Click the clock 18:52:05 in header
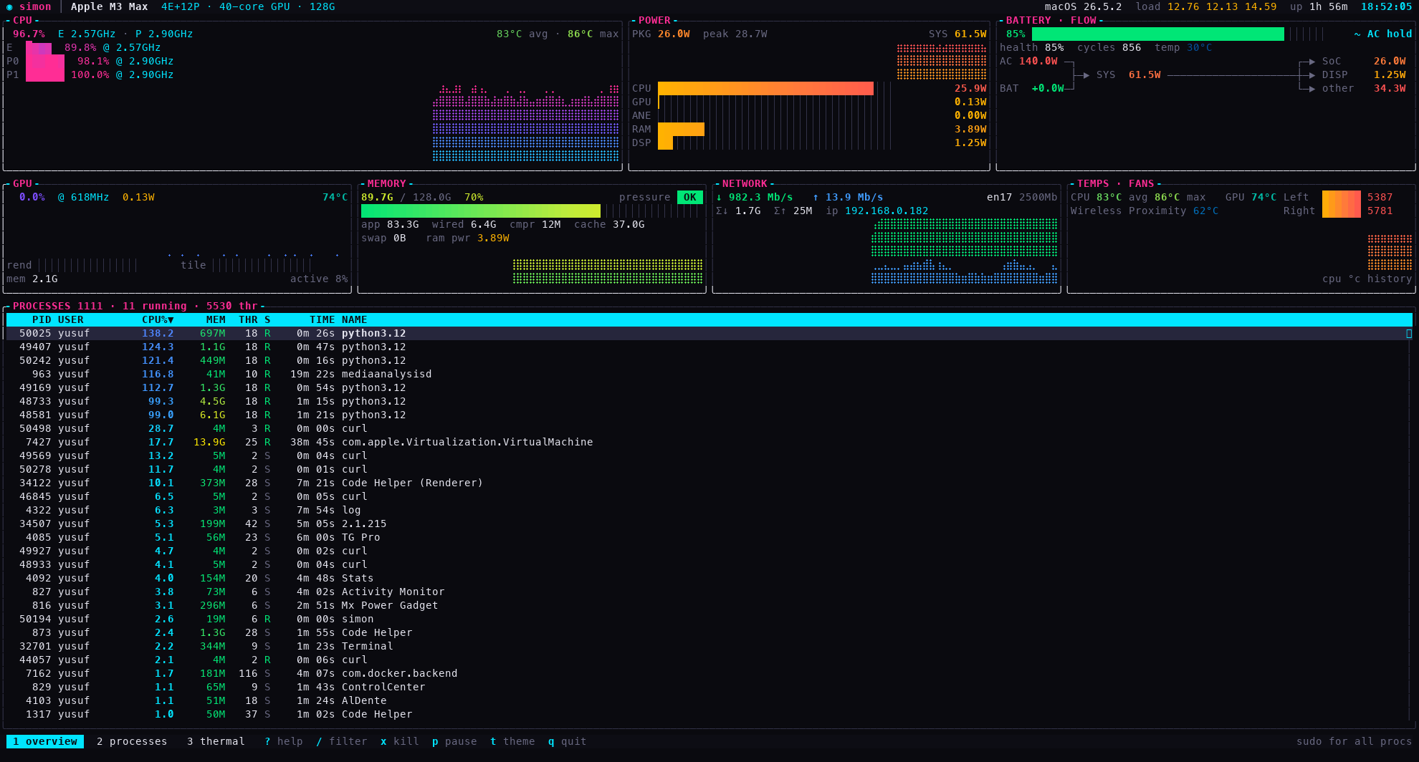Viewport: 1419px width, 762px height. 1387,6
